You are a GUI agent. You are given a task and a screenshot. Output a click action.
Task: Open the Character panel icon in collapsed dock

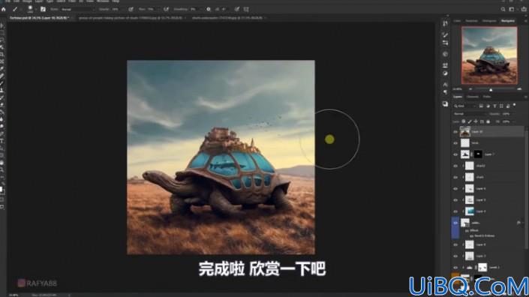[x=445, y=84]
